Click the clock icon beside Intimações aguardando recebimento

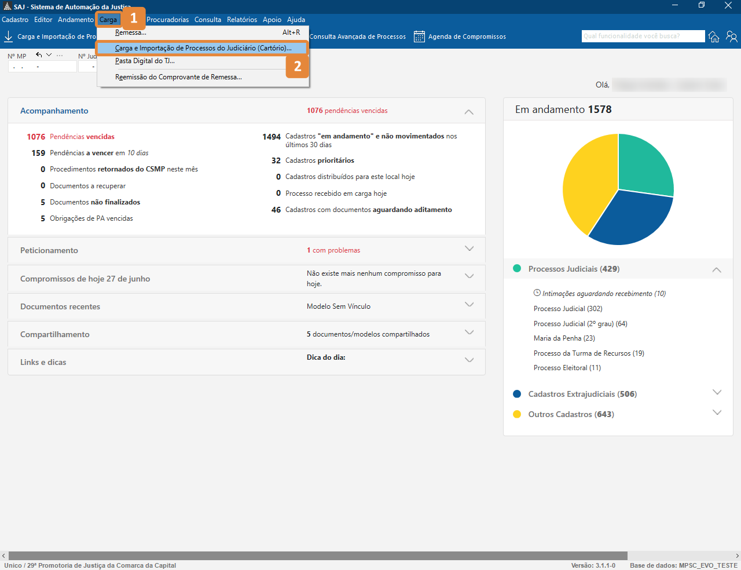(x=537, y=293)
